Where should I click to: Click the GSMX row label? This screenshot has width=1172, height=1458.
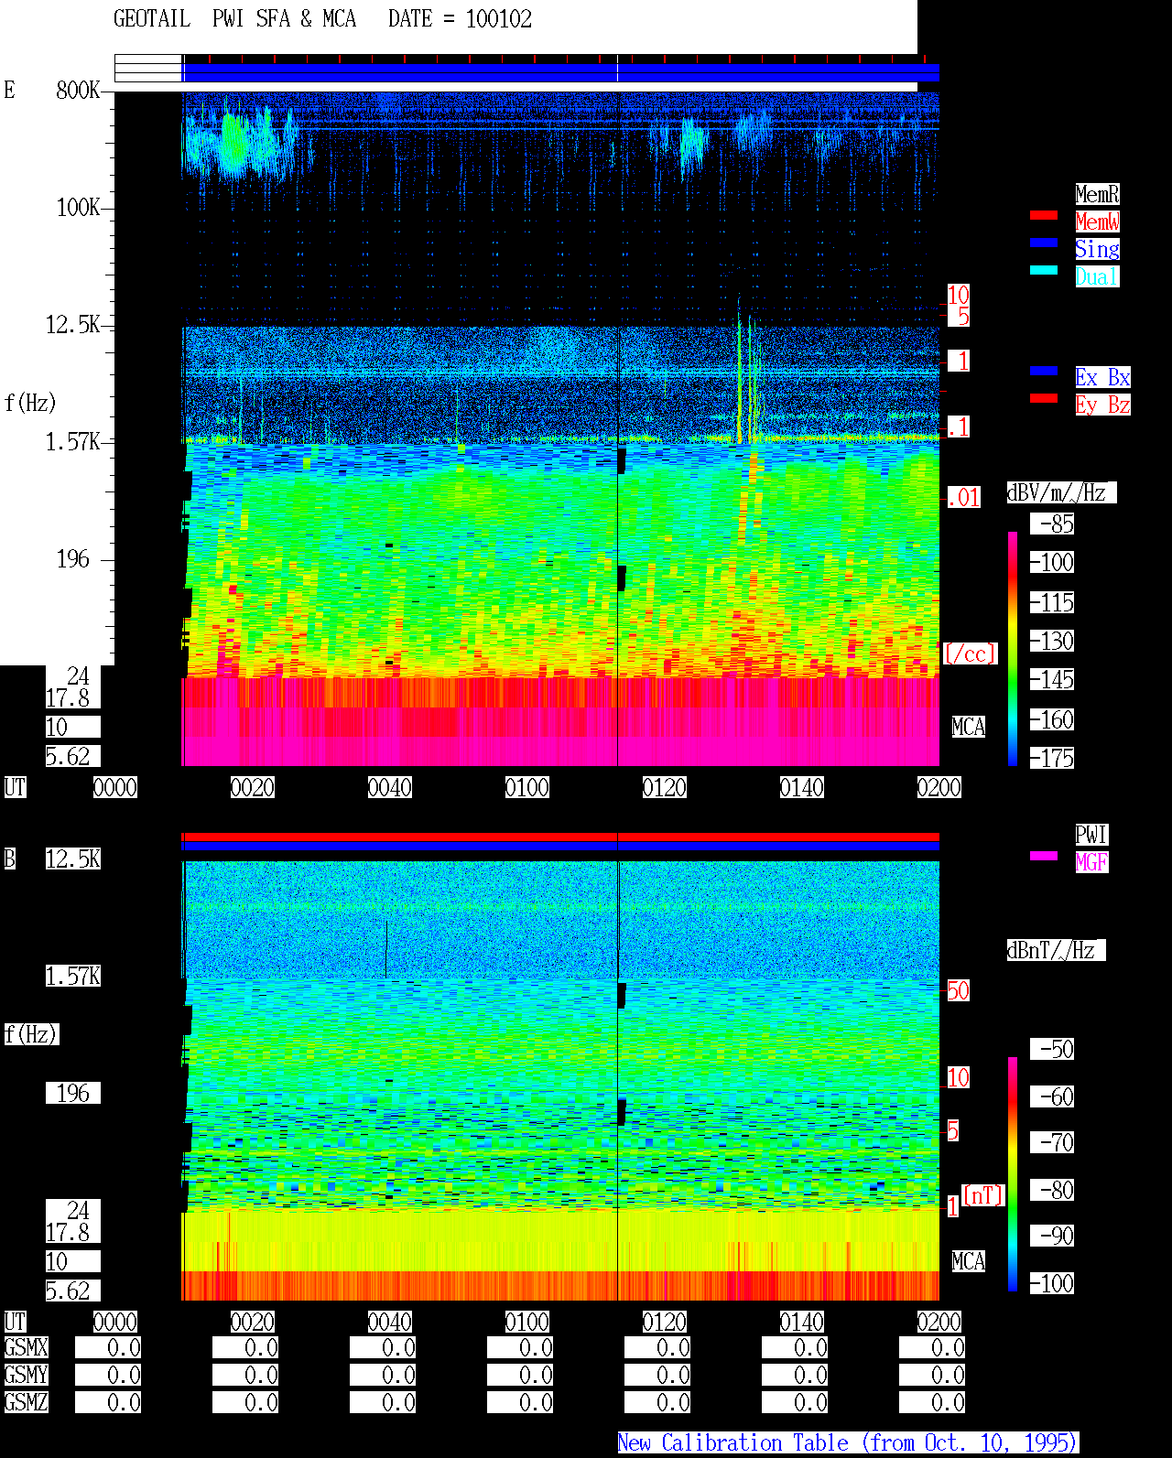(x=27, y=1347)
